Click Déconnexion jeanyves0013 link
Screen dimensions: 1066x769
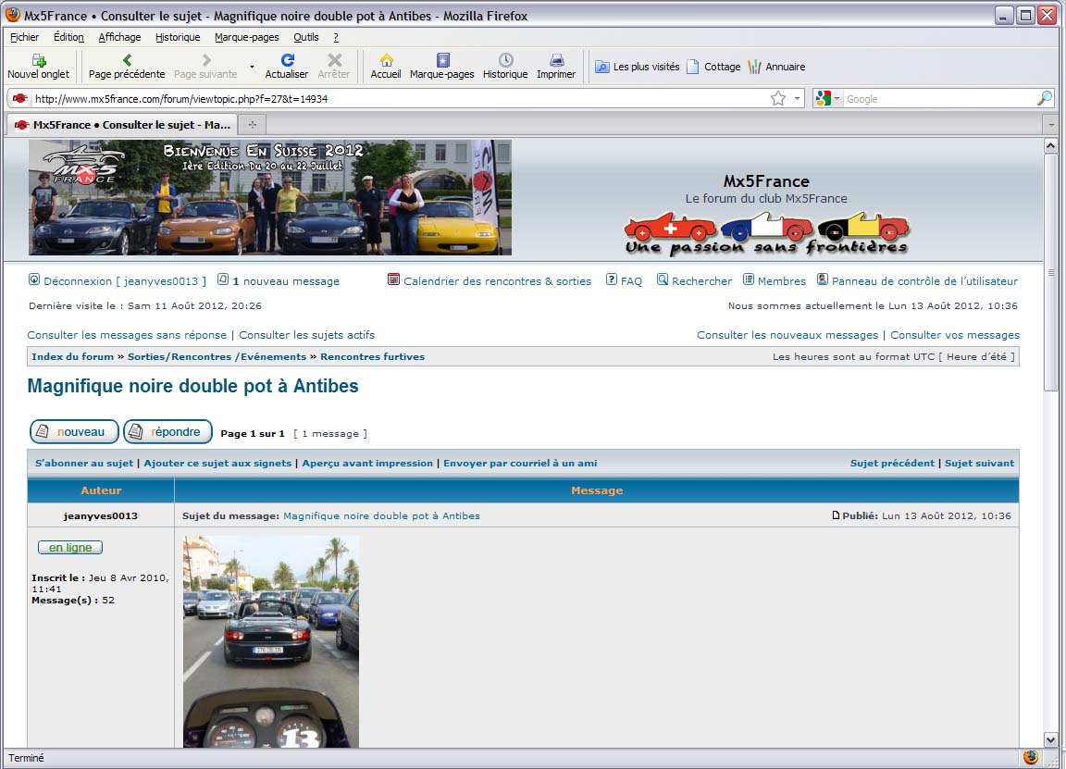click(x=124, y=280)
